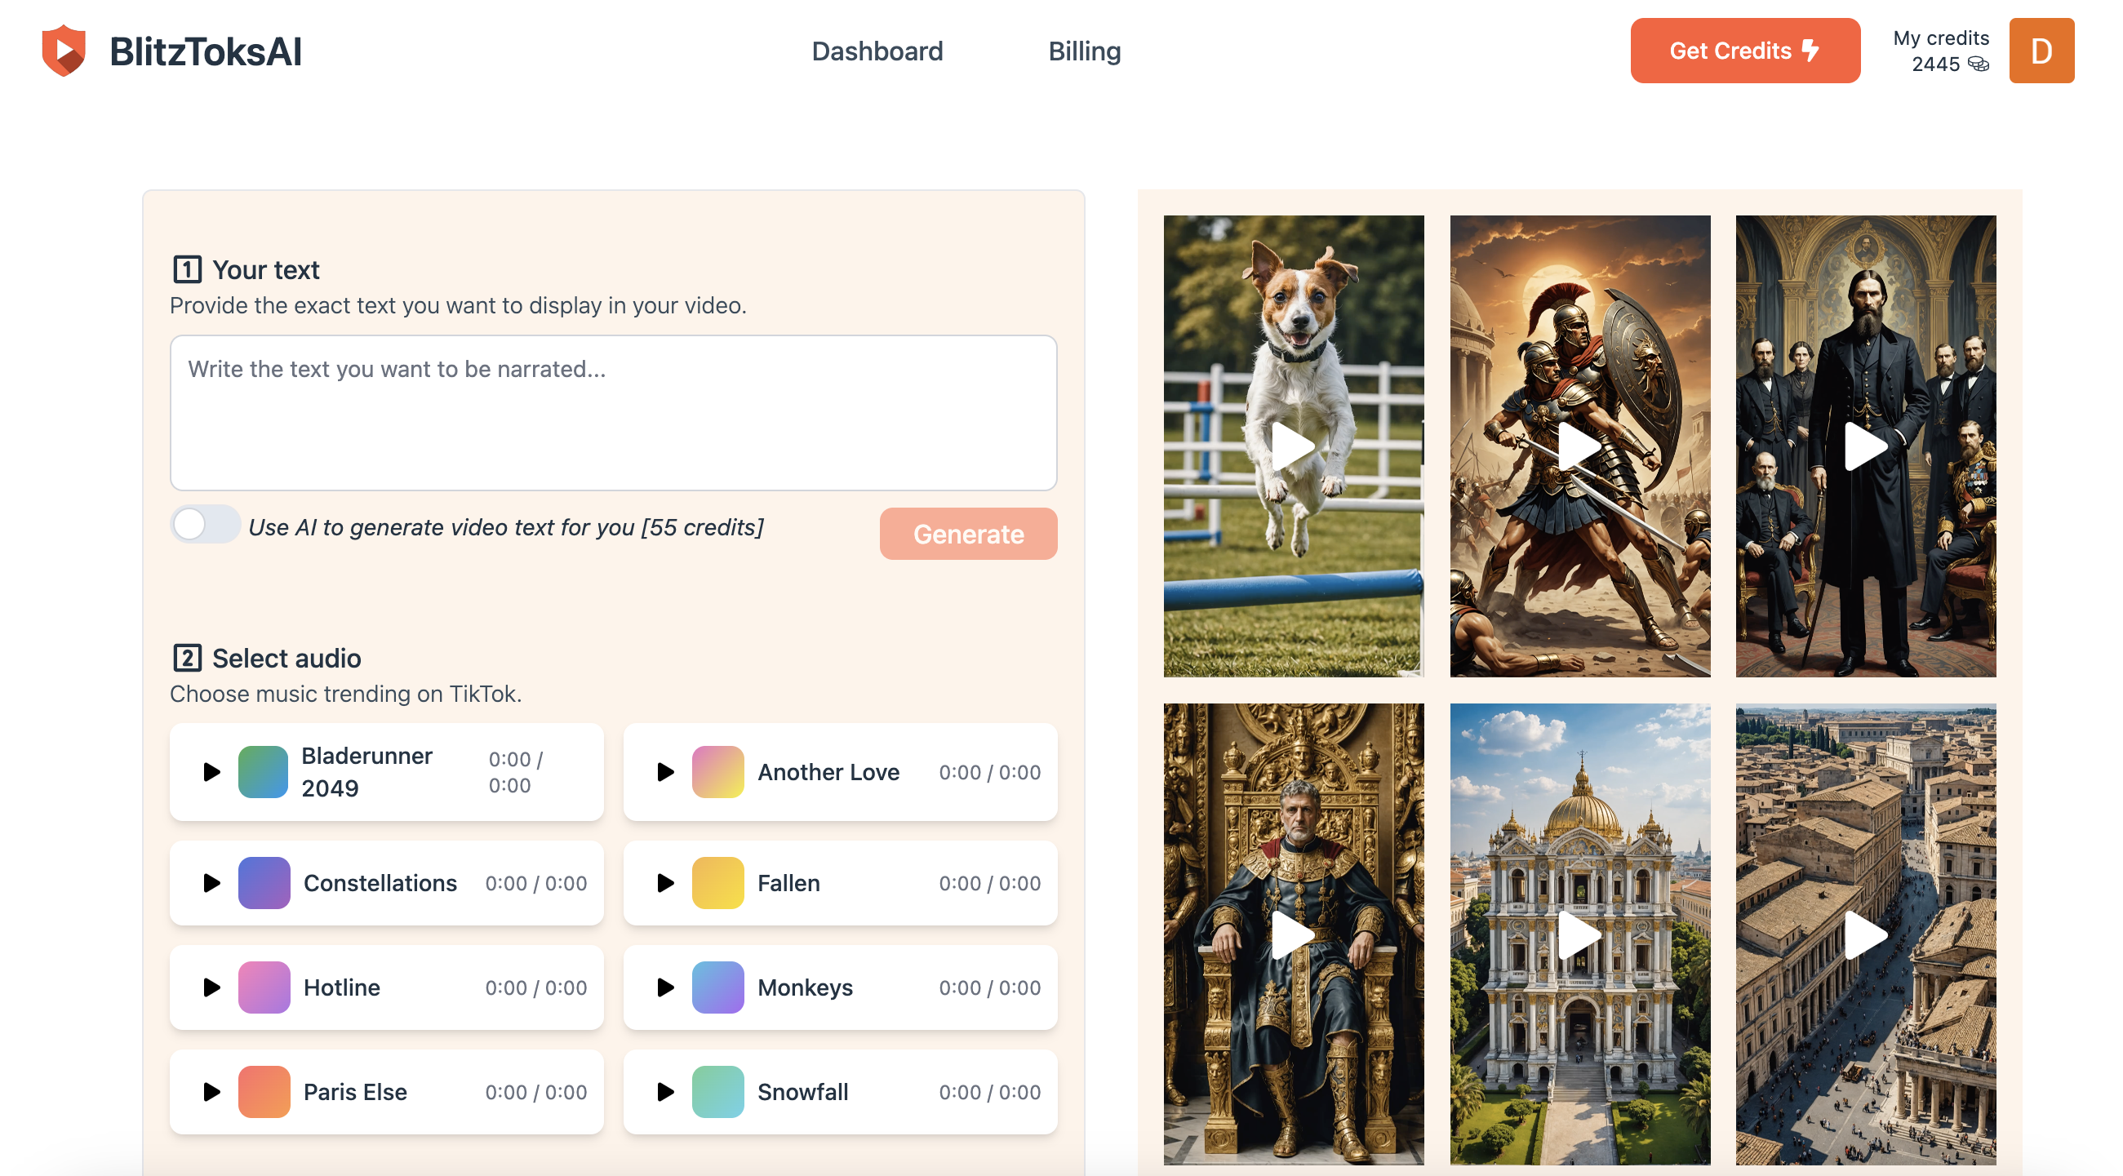Play the jumping dog video thumbnail
2123x1176 pixels.
(x=1292, y=446)
